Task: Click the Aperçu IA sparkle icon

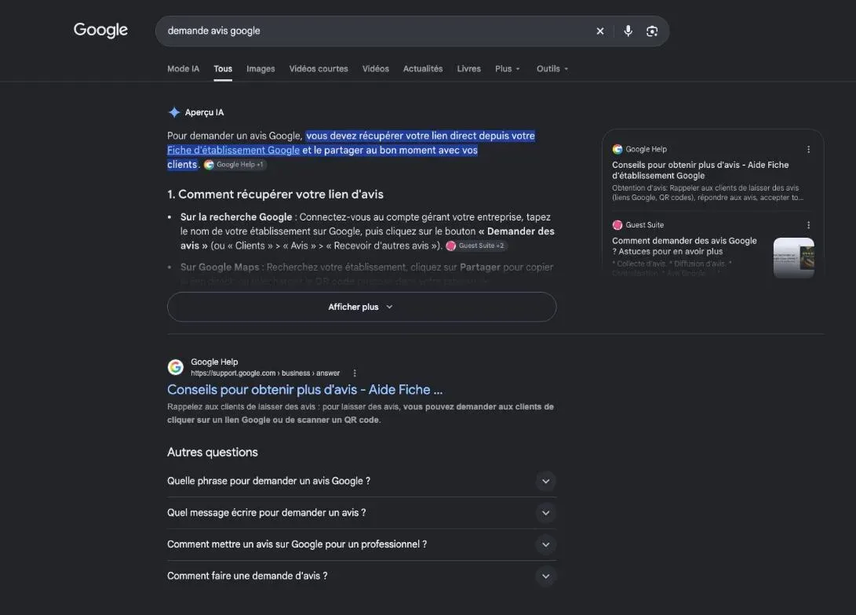Action: click(x=174, y=112)
